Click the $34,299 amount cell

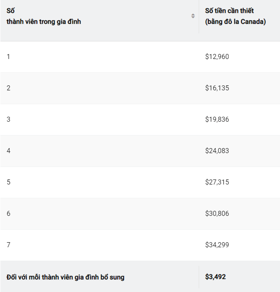(217, 245)
